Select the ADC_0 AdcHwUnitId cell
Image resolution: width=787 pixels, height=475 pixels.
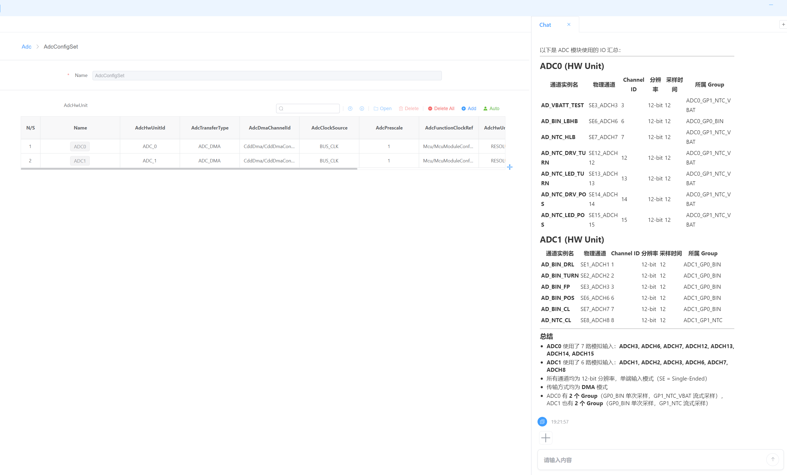(x=150, y=146)
